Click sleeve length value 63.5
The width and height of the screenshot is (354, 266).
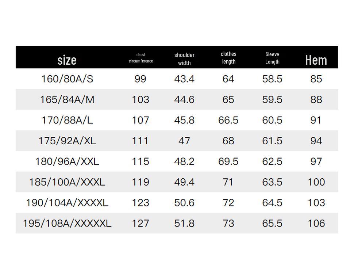click(272, 182)
